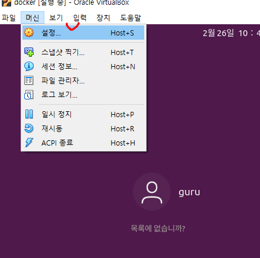Click the 설정 gear icon

click(x=29, y=33)
